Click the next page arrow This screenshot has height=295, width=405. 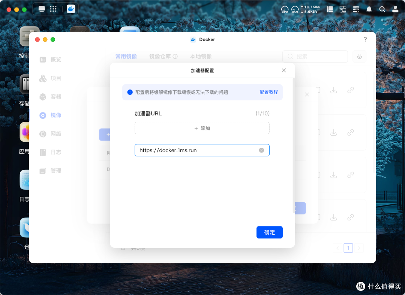point(359,248)
